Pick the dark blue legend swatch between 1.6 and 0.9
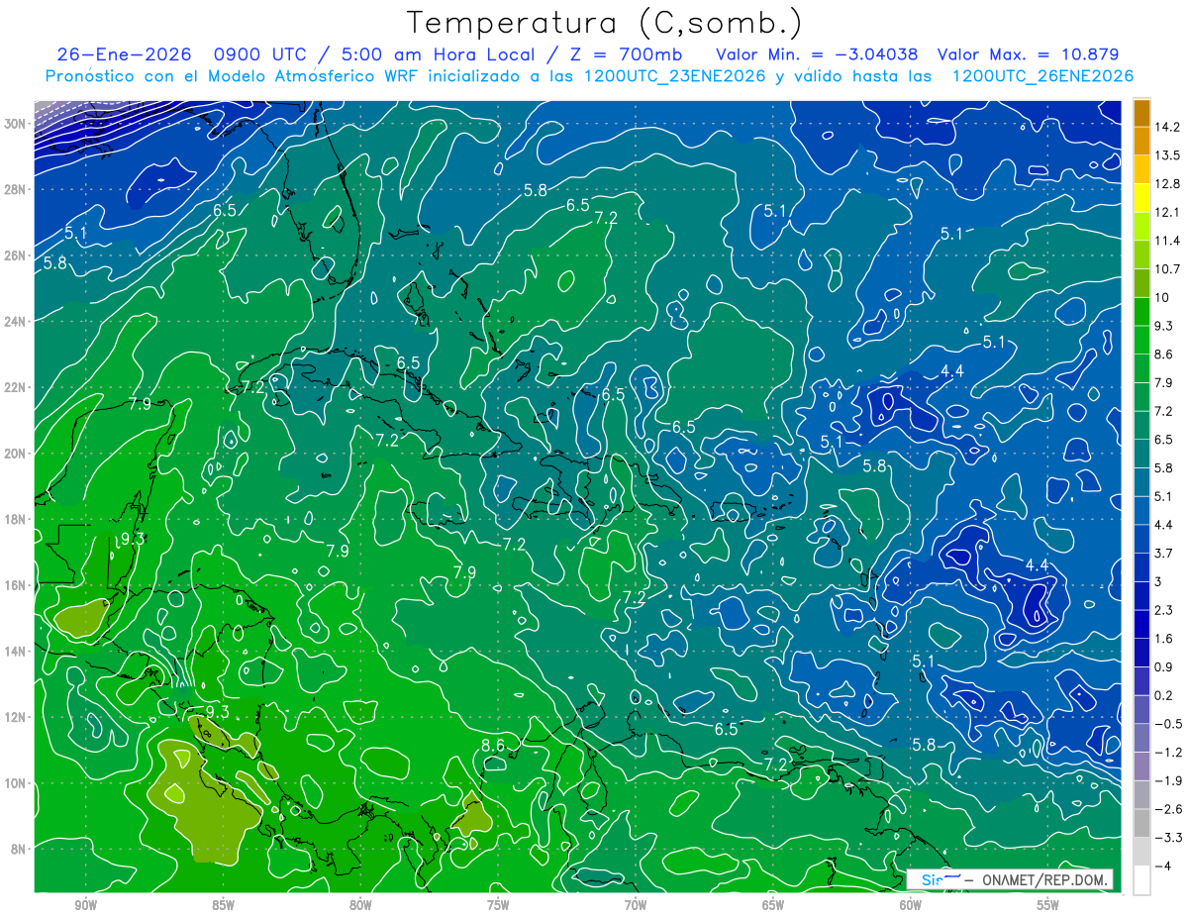Screen dimensions: 1188x918 (x=1141, y=654)
